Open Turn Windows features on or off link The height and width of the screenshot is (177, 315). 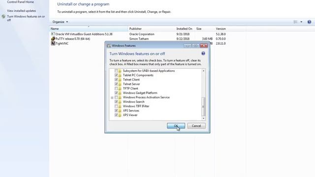(26, 18)
